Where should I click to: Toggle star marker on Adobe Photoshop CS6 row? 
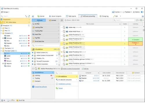click(61, 56)
